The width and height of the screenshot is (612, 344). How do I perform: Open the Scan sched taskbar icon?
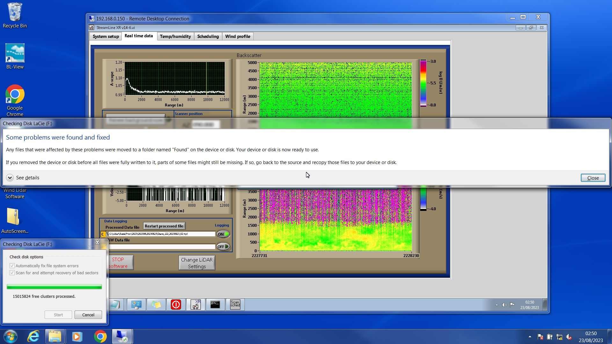235,304
